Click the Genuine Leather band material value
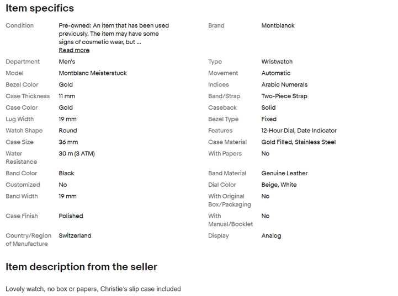Viewport: 398px width, 296px height. pyautogui.click(x=284, y=174)
